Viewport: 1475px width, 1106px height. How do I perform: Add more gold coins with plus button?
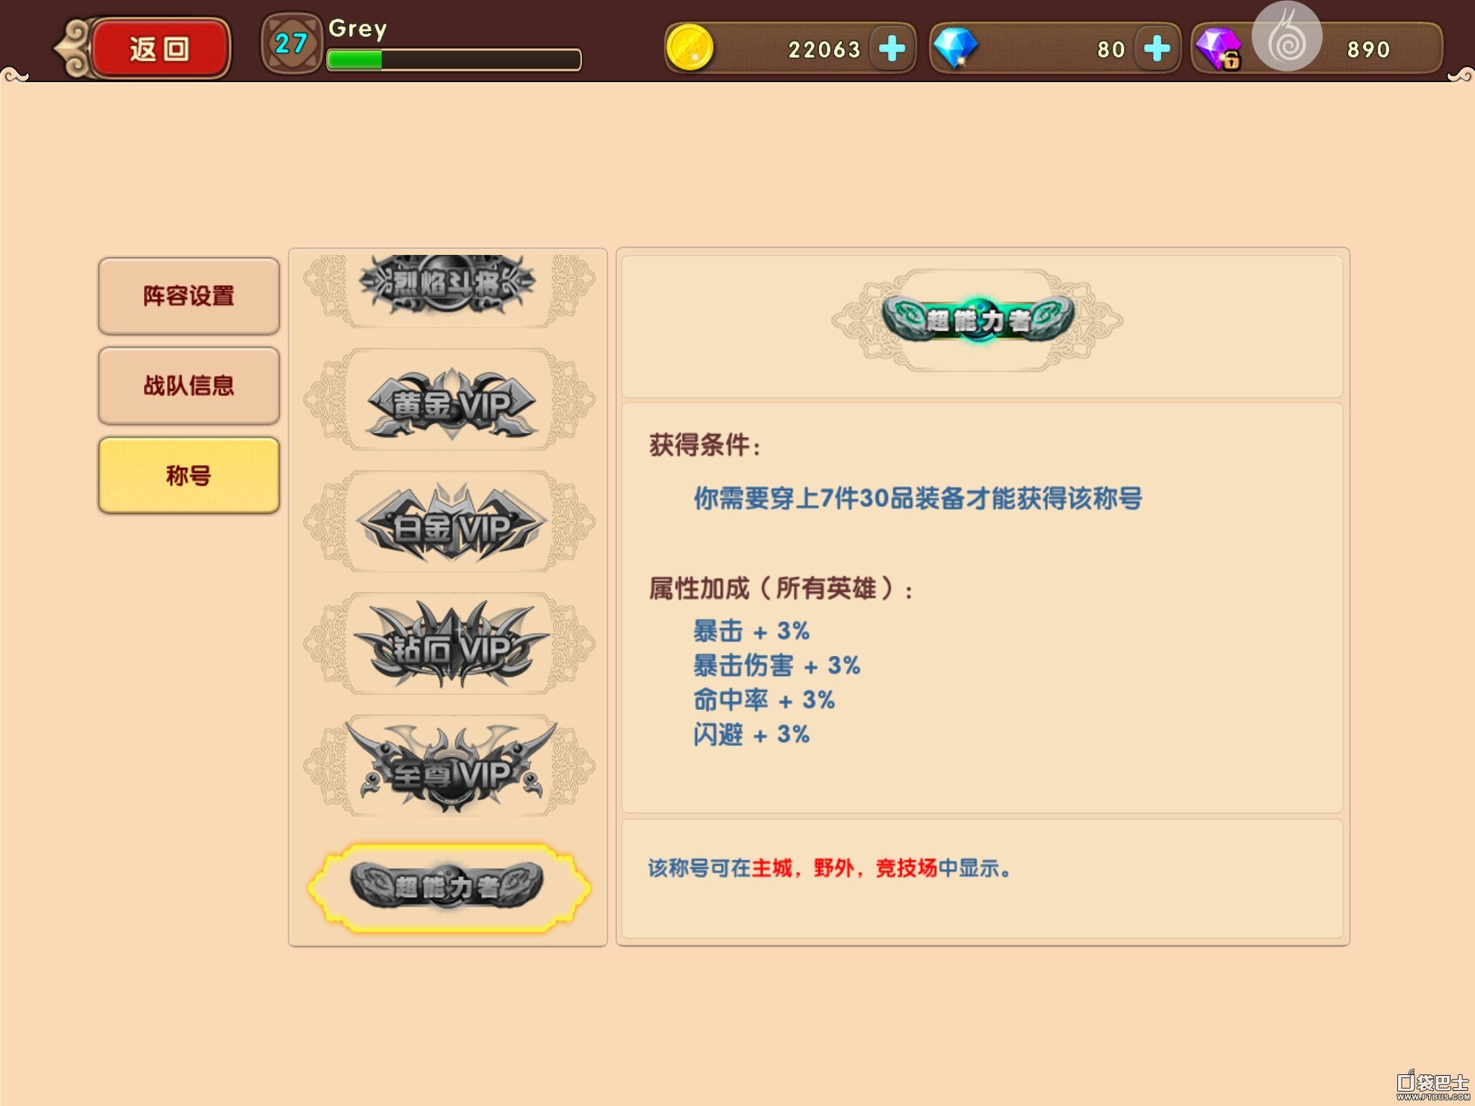pyautogui.click(x=892, y=49)
